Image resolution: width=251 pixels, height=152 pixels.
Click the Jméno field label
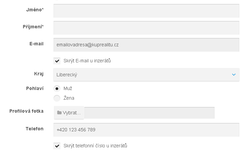pos(35,10)
